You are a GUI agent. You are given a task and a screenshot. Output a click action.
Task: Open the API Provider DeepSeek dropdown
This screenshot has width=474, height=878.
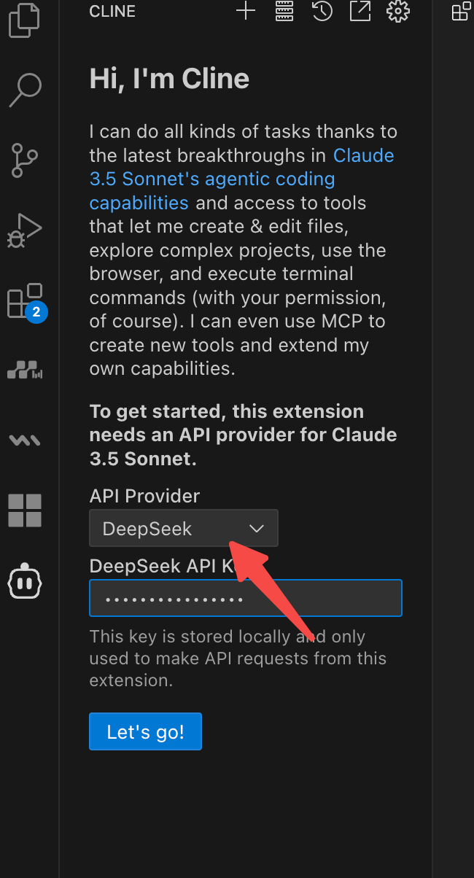coord(184,528)
